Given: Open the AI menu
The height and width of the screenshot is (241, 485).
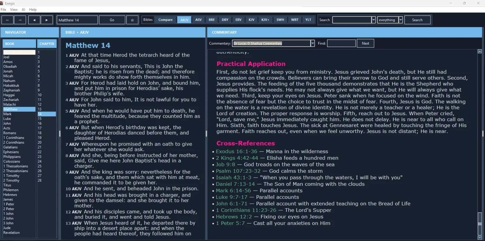Looking at the screenshot, I should tap(23, 10).
